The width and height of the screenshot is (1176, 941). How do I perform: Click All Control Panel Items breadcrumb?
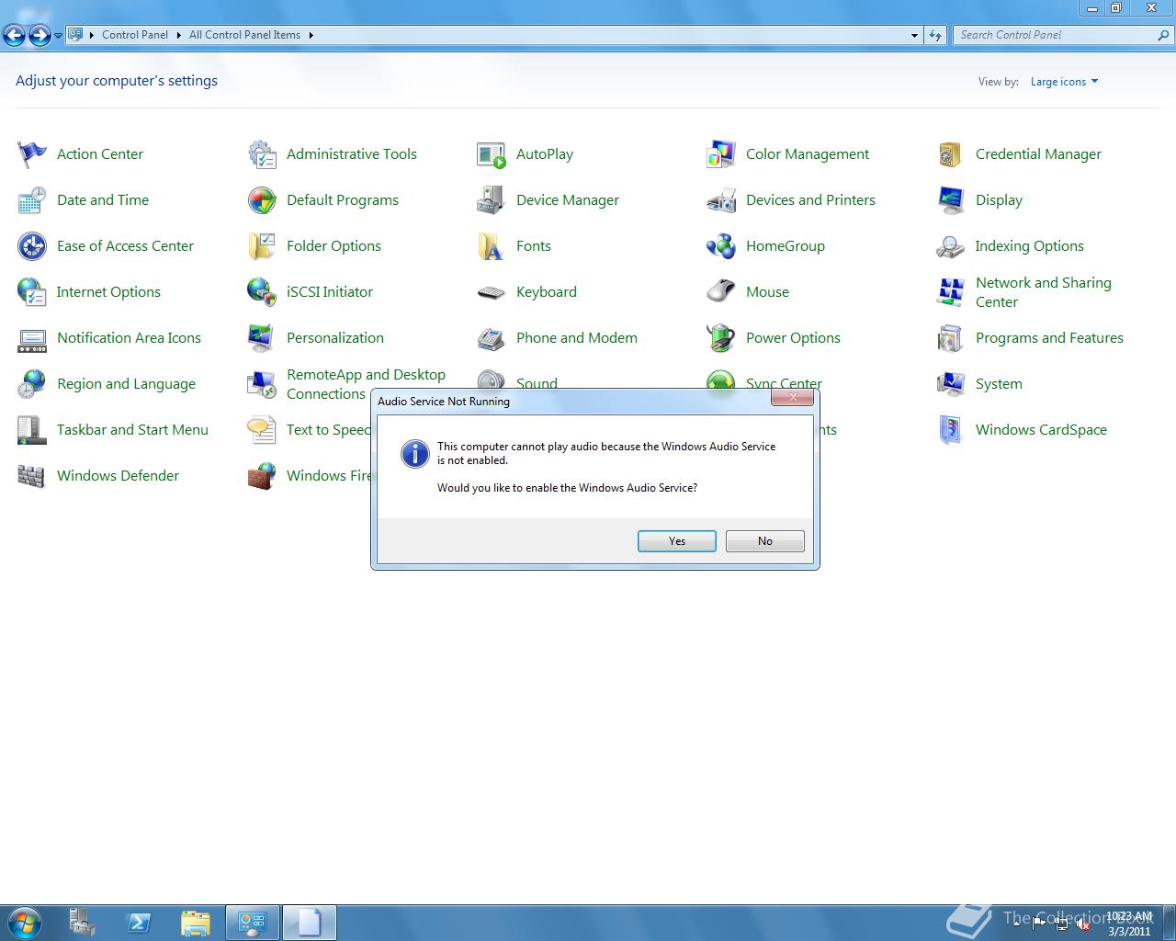[x=244, y=35]
